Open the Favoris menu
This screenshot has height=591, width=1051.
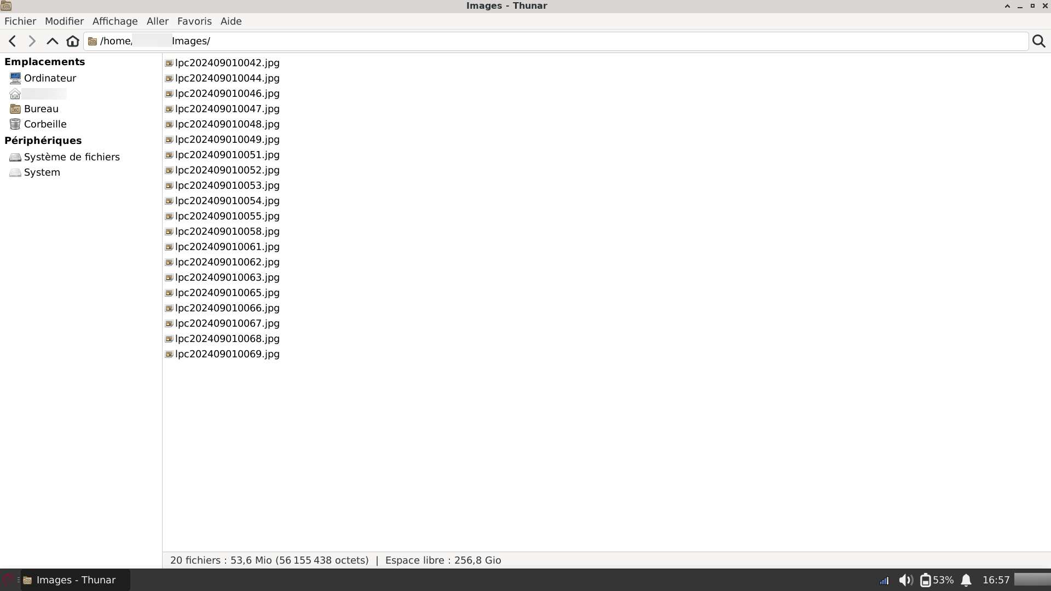194,21
